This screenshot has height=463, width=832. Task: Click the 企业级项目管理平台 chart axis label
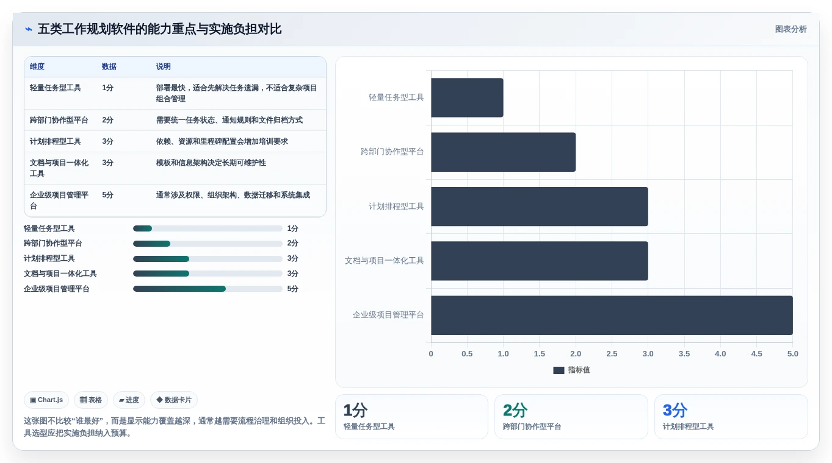coord(388,315)
